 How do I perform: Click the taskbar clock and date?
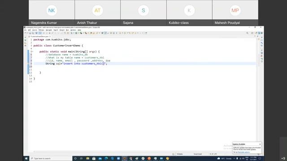pyautogui.click(x=253, y=158)
